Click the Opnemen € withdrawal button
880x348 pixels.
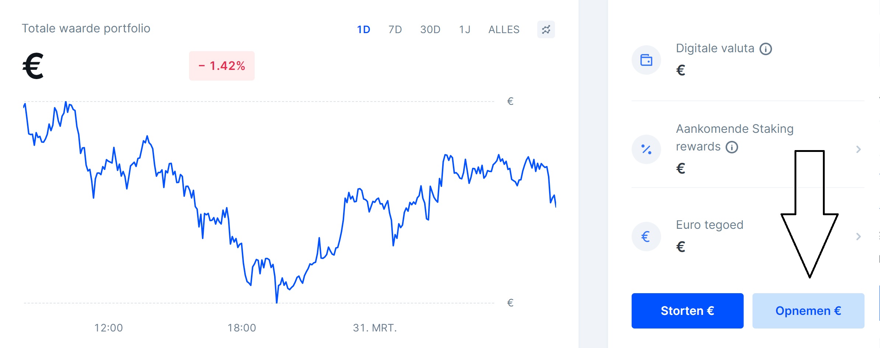click(808, 311)
